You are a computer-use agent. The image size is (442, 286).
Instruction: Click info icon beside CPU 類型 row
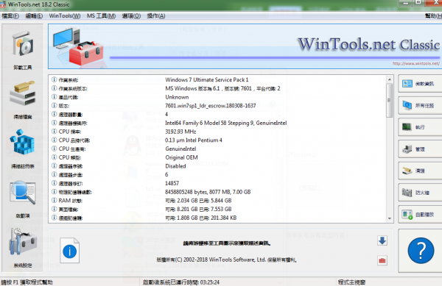(54, 157)
